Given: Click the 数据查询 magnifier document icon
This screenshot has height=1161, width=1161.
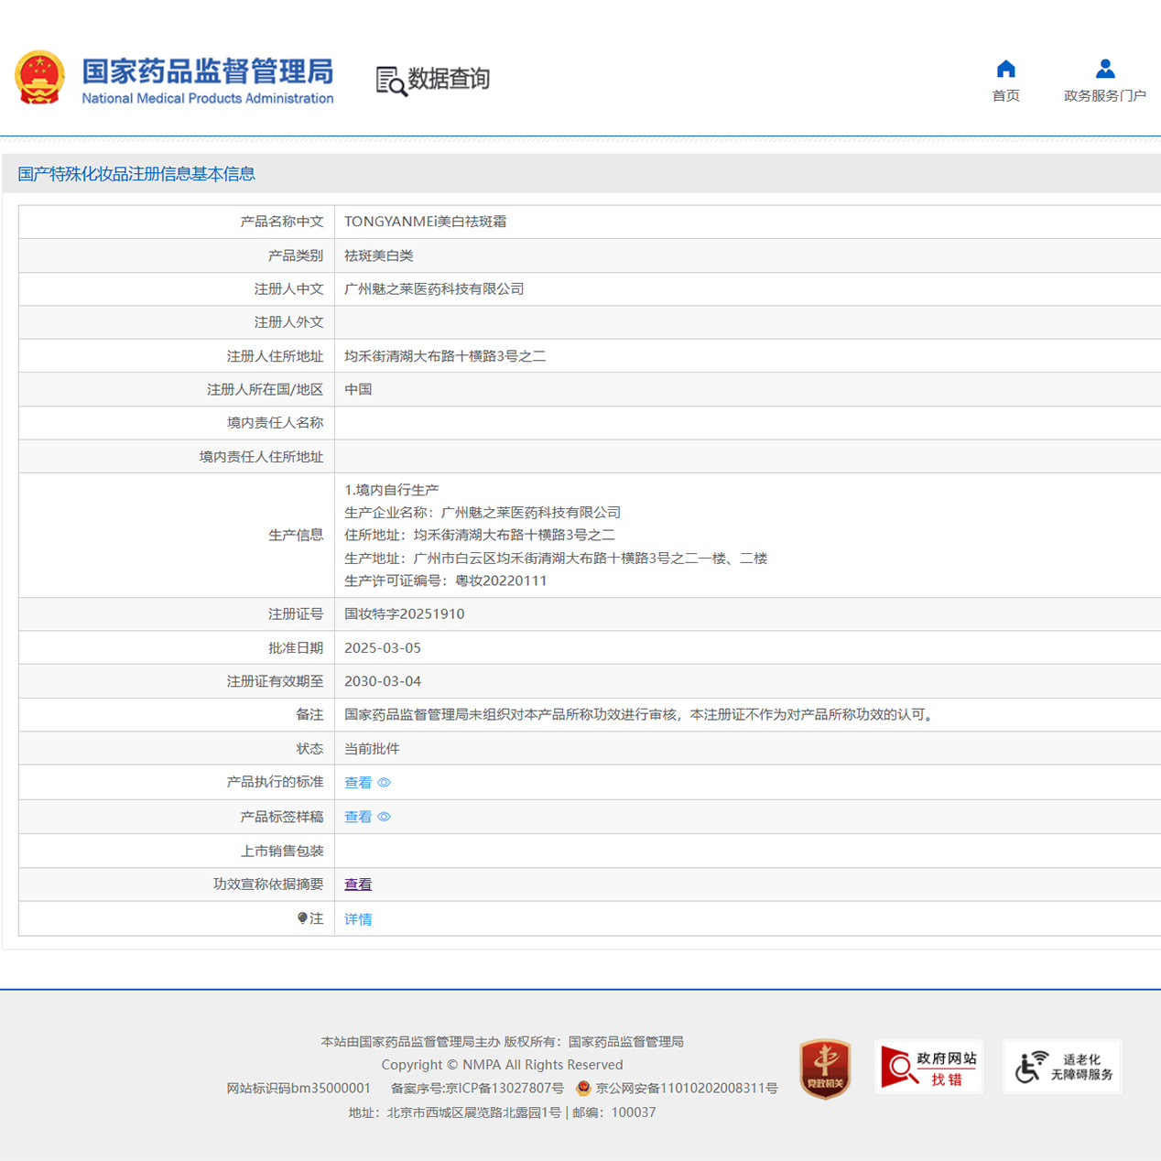Looking at the screenshot, I should [391, 81].
